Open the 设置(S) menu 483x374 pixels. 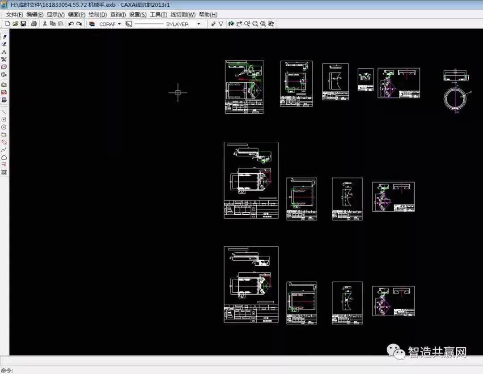click(x=138, y=14)
